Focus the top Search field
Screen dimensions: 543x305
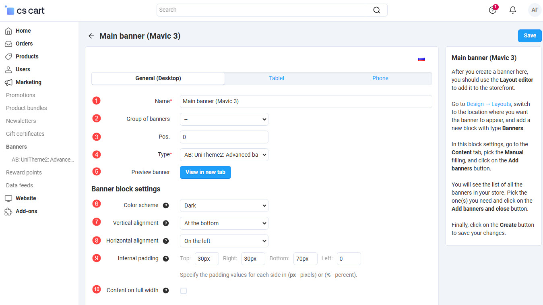click(272, 10)
